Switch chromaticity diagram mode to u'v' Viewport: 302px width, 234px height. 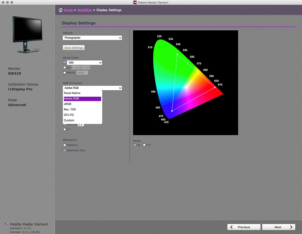tap(144, 145)
